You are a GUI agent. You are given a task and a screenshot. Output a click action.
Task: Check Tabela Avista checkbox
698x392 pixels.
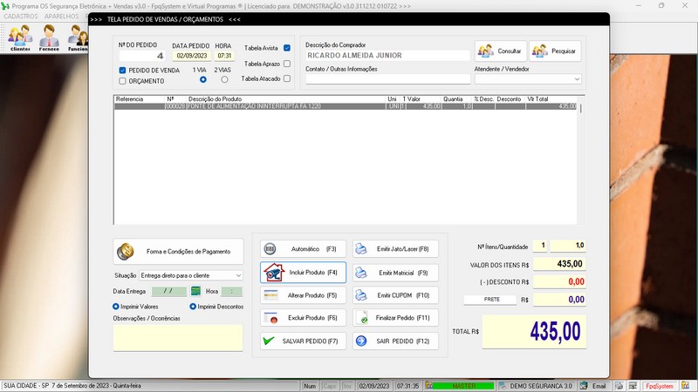point(287,48)
